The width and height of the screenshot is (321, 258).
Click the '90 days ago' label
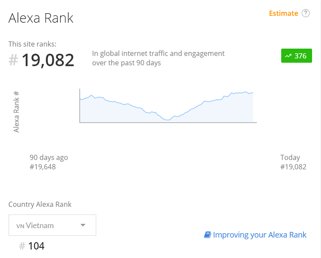pos(49,158)
